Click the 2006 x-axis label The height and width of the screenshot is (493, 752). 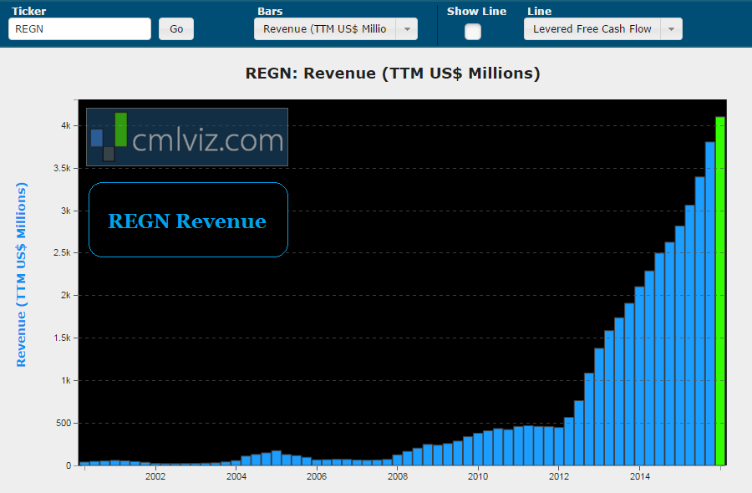tap(317, 476)
